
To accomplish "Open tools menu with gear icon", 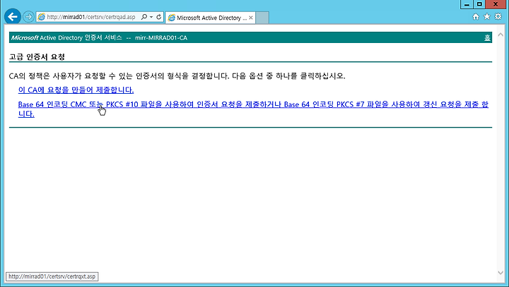I will tap(498, 16).
